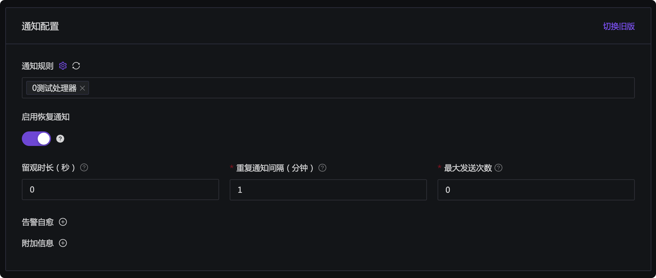Open the 通知规则 settings gear icon
656x278 pixels.
(63, 66)
